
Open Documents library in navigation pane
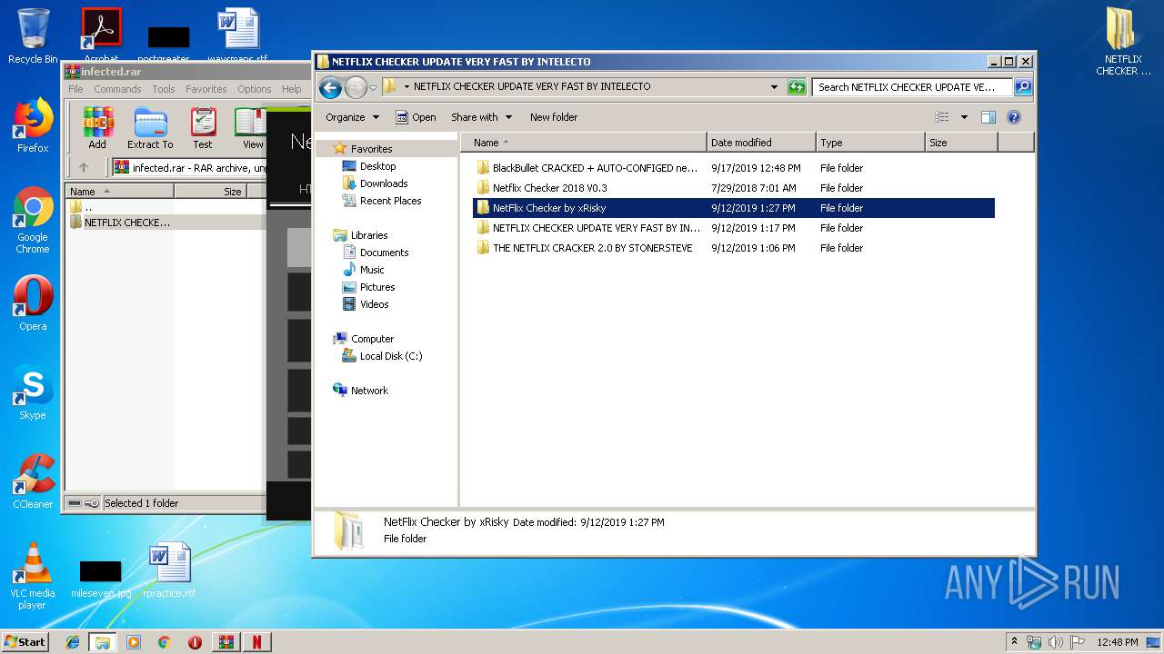pos(384,253)
